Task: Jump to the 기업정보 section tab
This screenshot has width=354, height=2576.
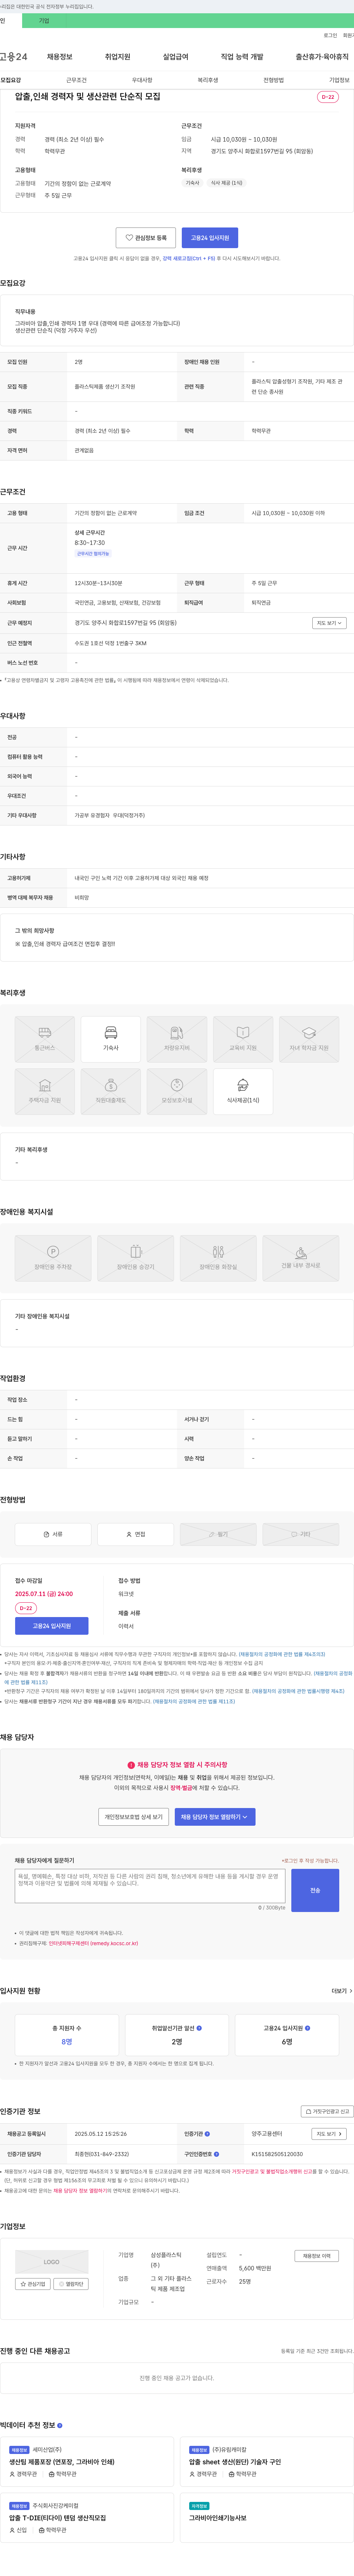Action: click(x=340, y=80)
